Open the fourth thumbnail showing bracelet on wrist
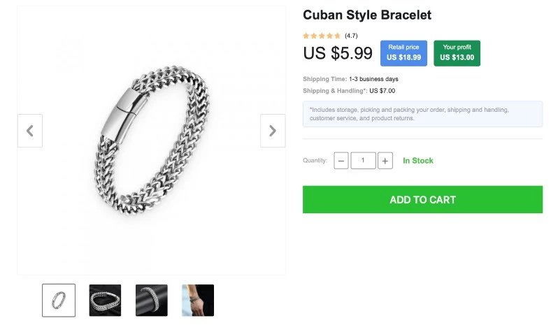Viewport: 551px width, 330px height. (198, 300)
